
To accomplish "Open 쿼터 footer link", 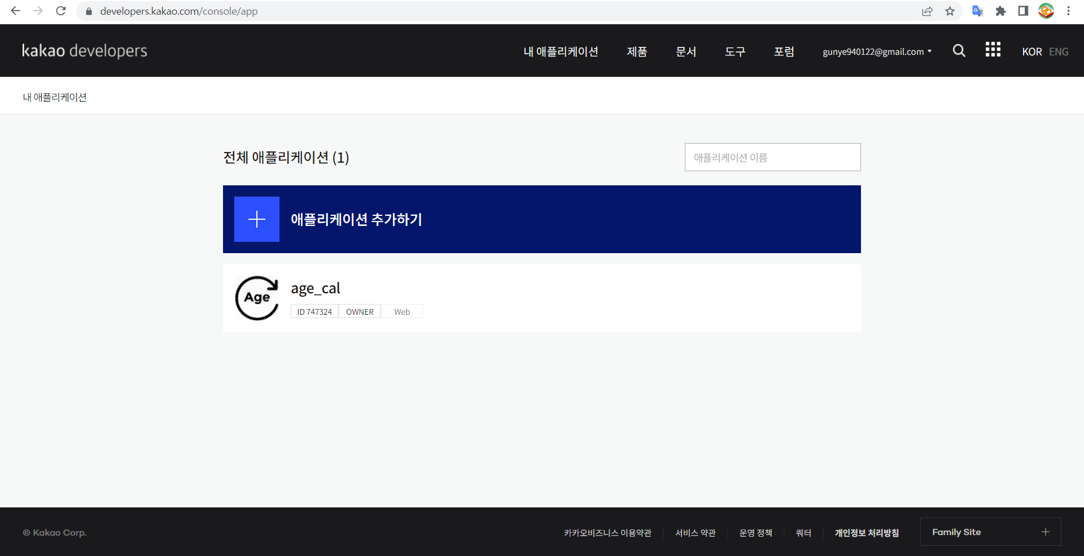I will tap(803, 533).
